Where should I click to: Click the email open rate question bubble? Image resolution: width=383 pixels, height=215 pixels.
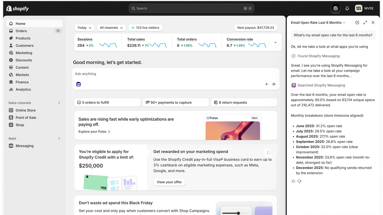pyautogui.click(x=333, y=35)
